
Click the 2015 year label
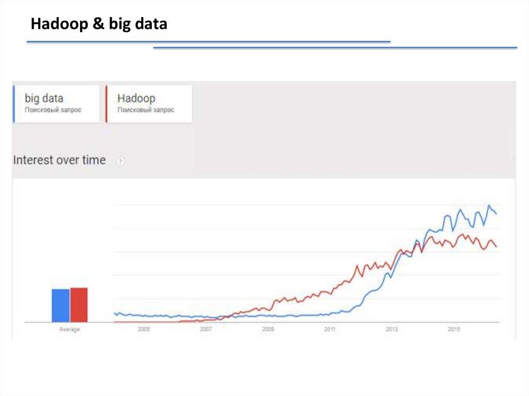click(x=454, y=329)
